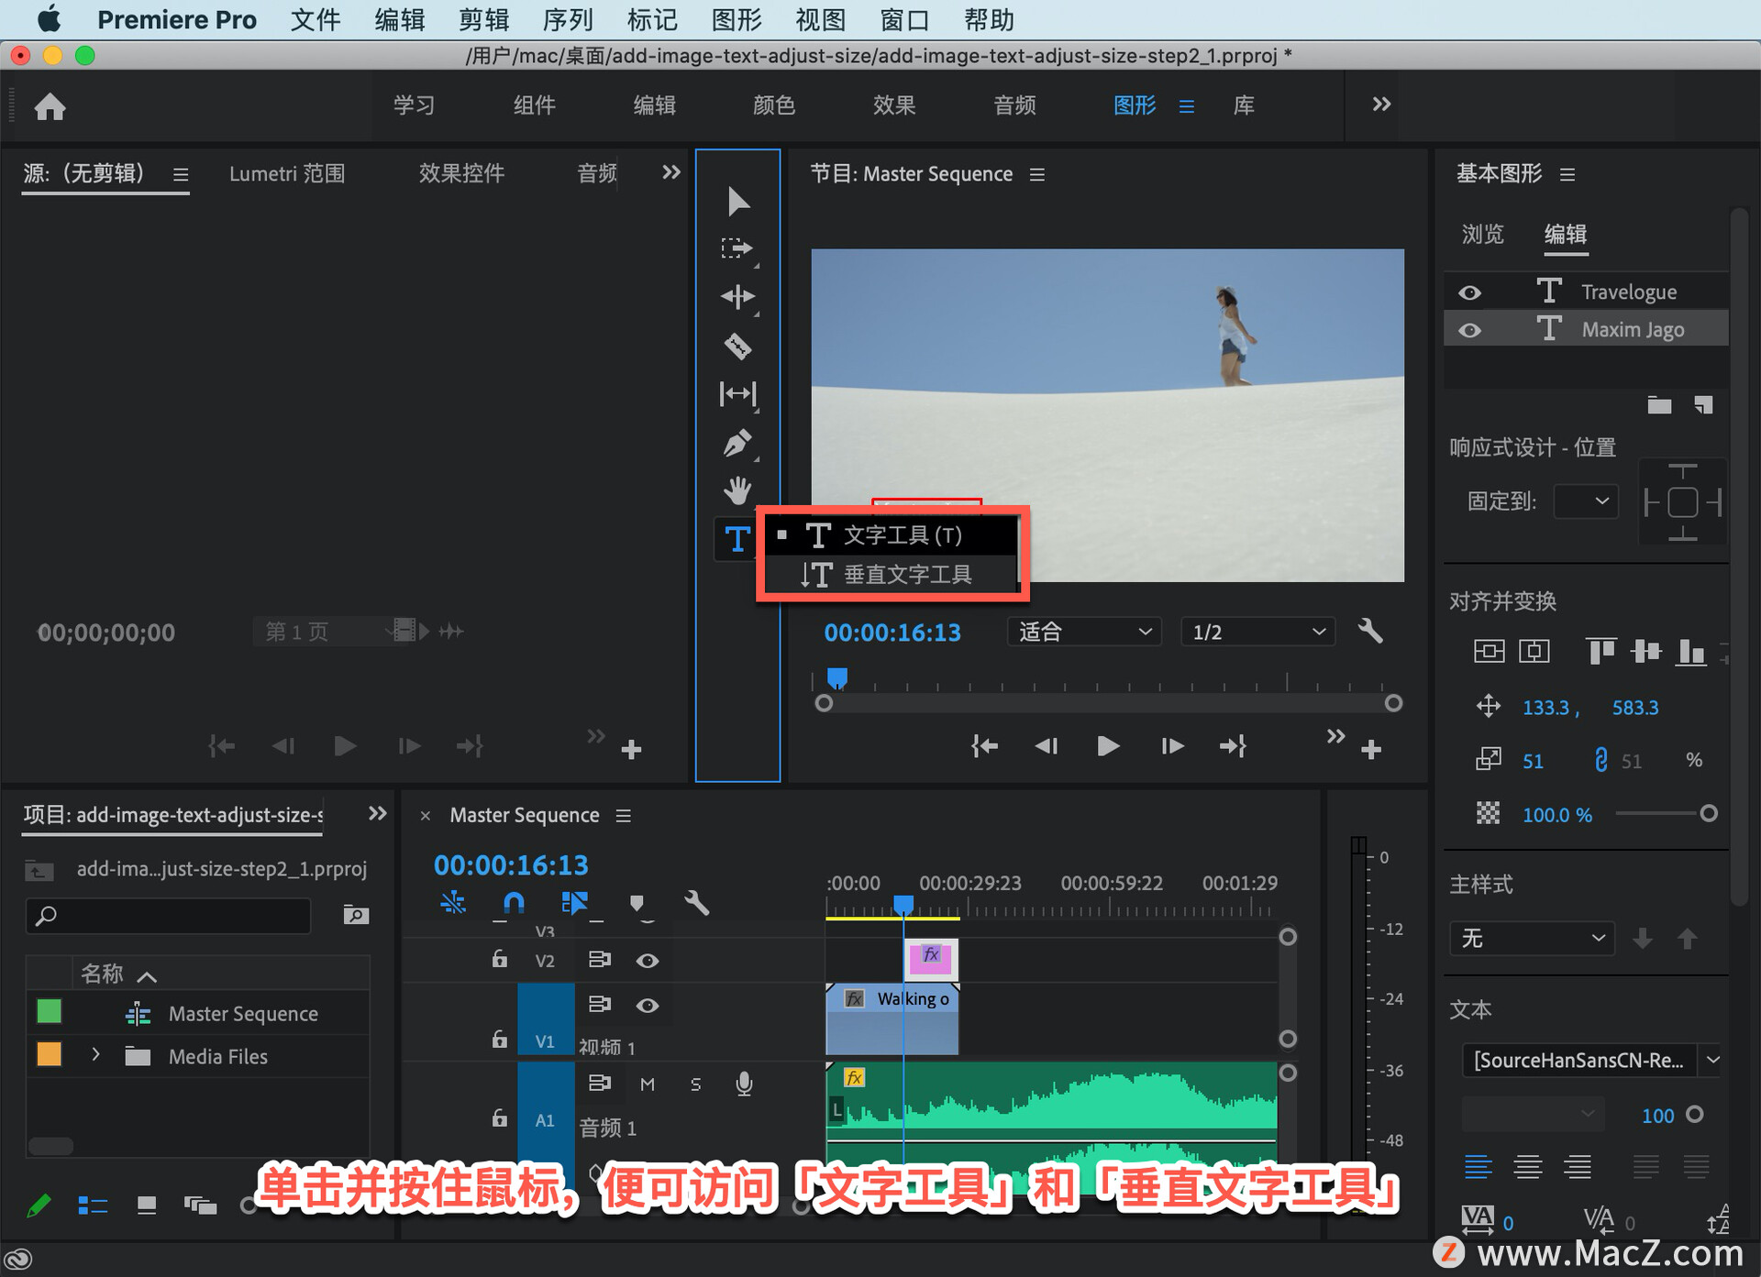Viewport: 1761px width, 1277px height.
Task: Go to the Home screen icon
Action: 50,106
